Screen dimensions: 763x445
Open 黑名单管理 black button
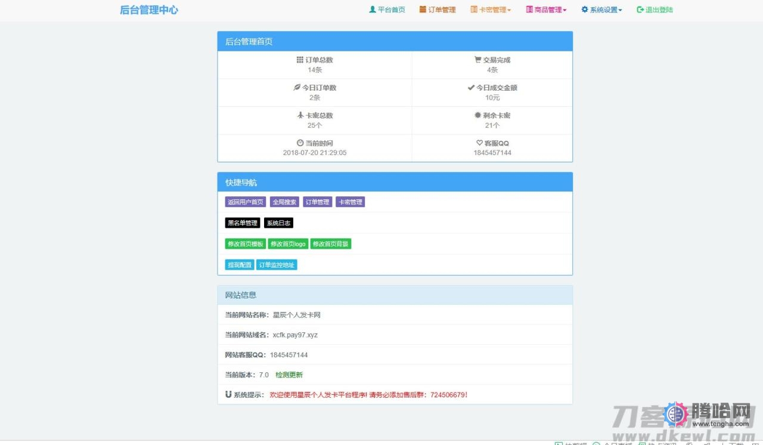[243, 223]
